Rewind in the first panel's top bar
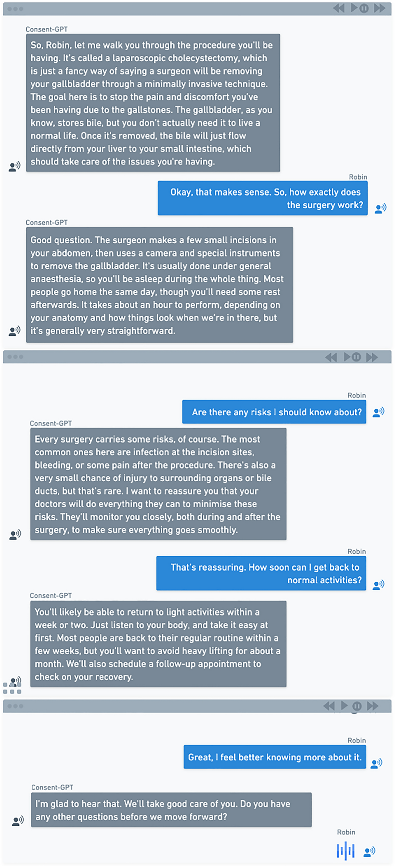395x867 pixels. pyautogui.click(x=339, y=8)
